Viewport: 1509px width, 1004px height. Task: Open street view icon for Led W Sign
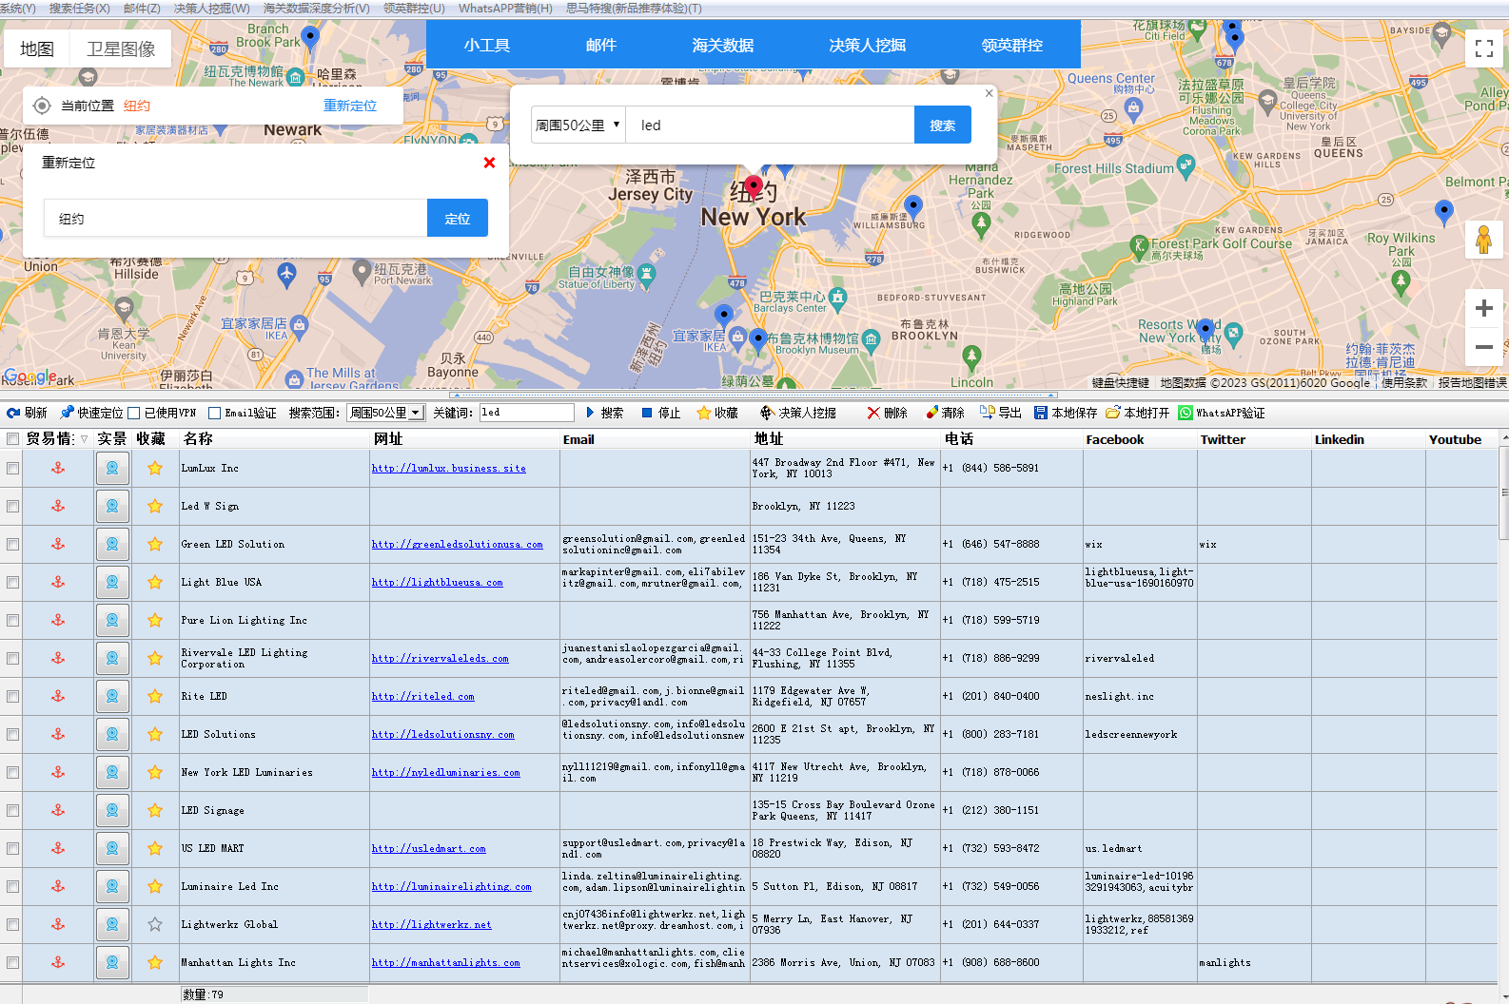tap(112, 506)
